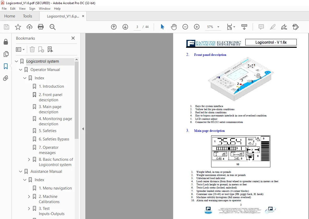This screenshot has width=309, height=219.
Task: Collapse Index under Operator Manual
Action: 25,78
